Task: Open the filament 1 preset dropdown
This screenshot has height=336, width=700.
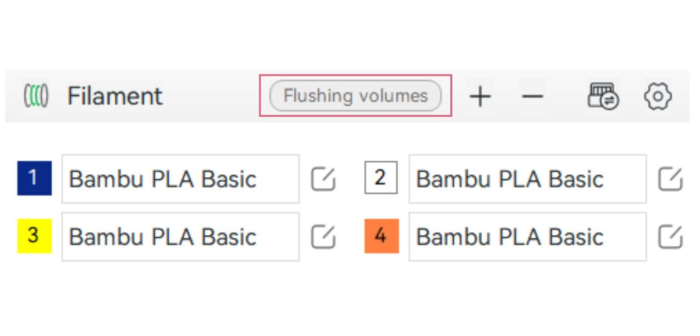Action: pos(180,179)
